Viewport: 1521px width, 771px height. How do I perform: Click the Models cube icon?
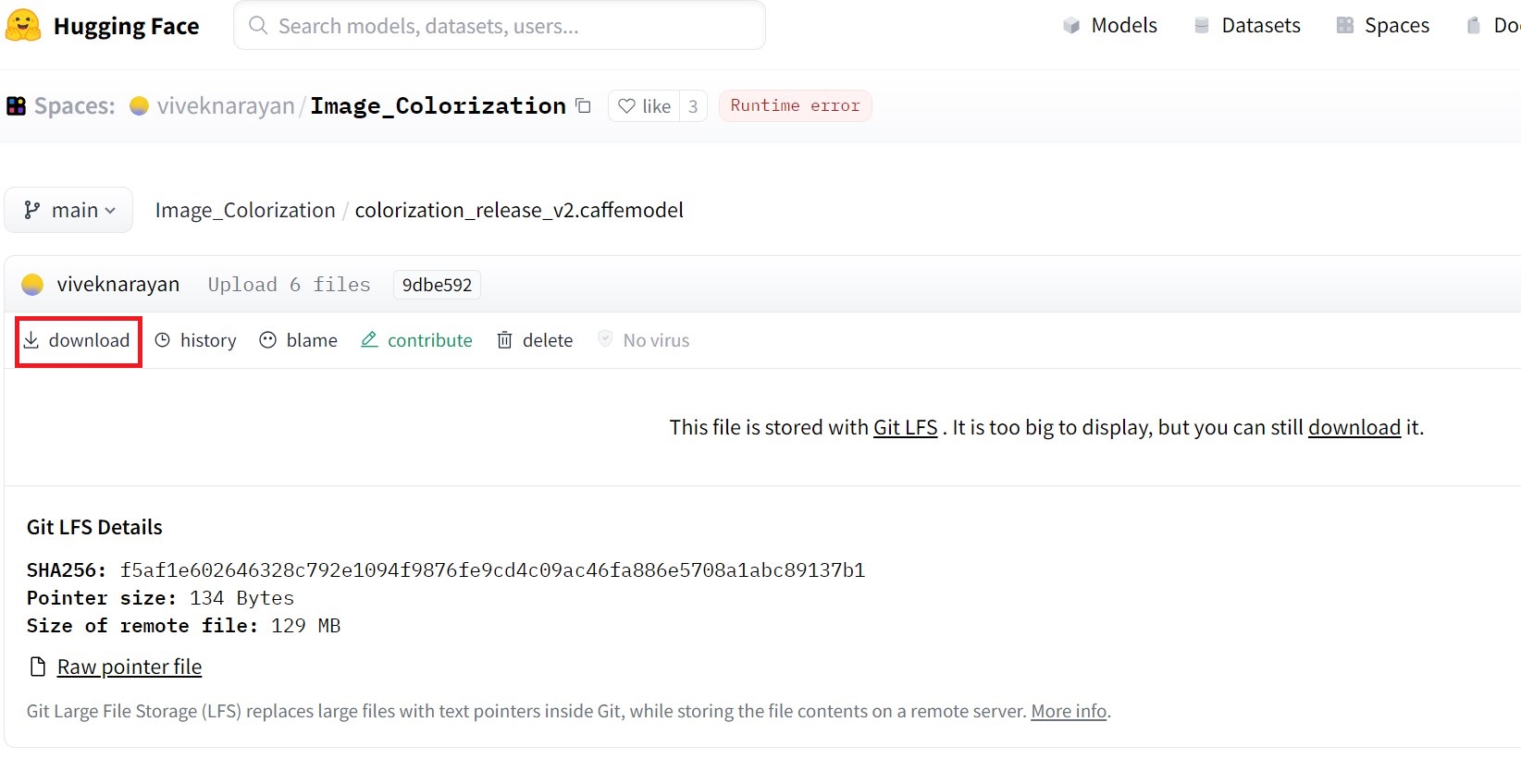[x=1071, y=26]
